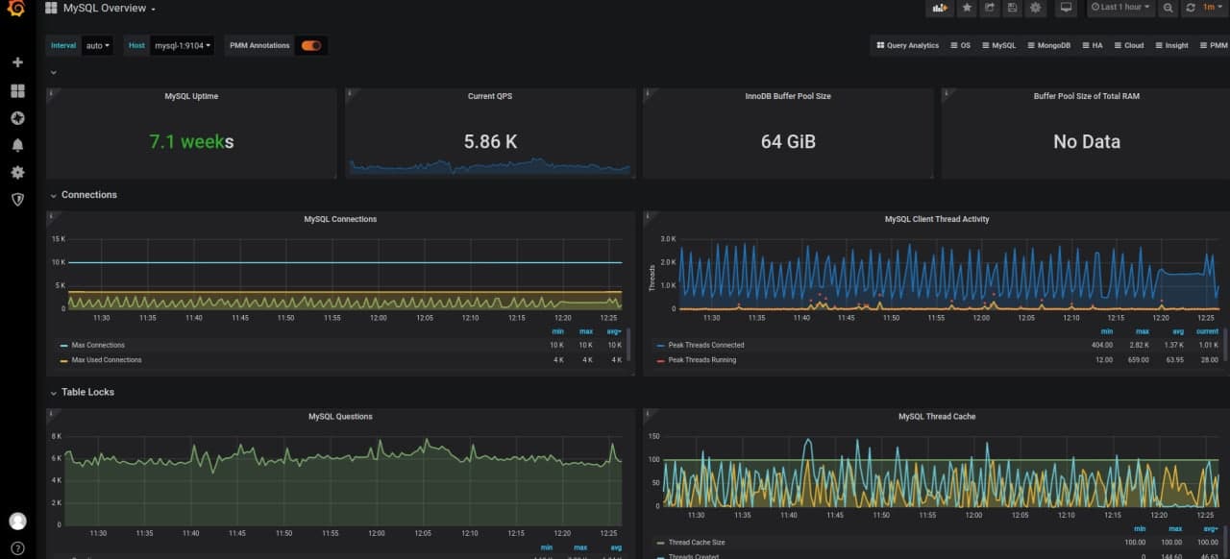Open the 1m refresh interval dropdown

[1215, 8]
